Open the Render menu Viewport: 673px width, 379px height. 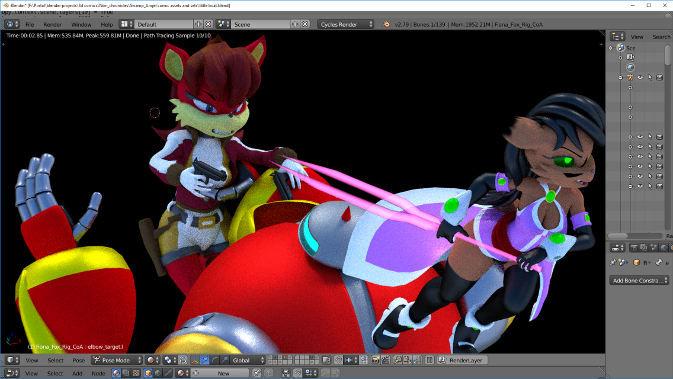click(53, 24)
